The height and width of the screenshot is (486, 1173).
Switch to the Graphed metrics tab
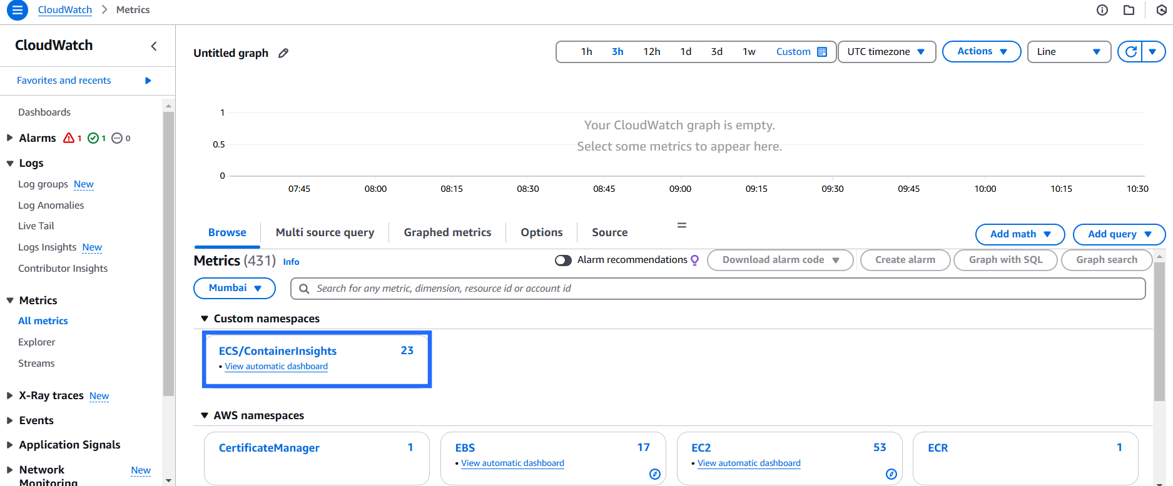click(x=447, y=232)
